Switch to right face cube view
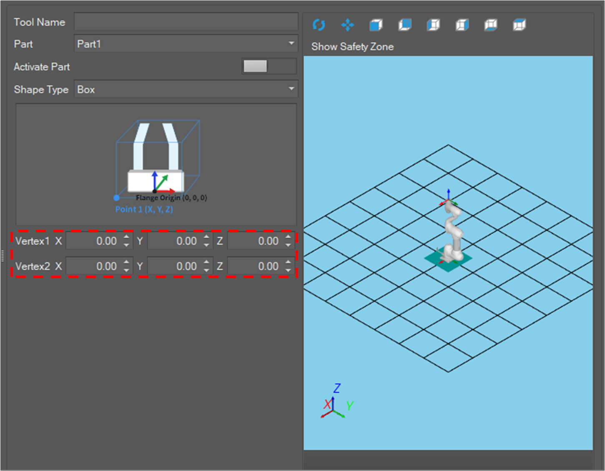Image resolution: width=605 pixels, height=471 pixels. [462, 25]
